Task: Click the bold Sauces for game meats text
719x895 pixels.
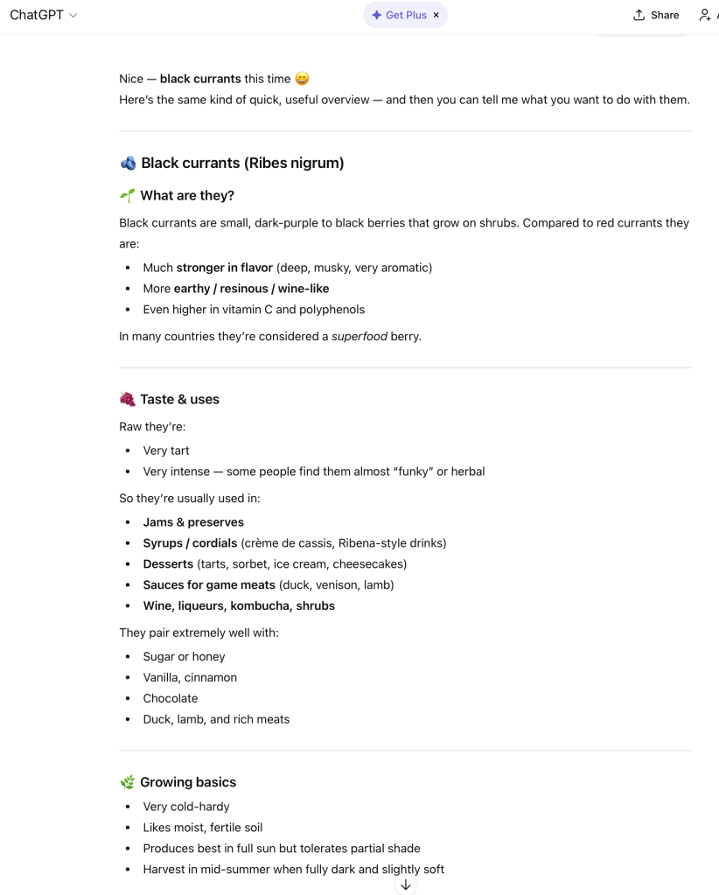Action: tap(209, 585)
